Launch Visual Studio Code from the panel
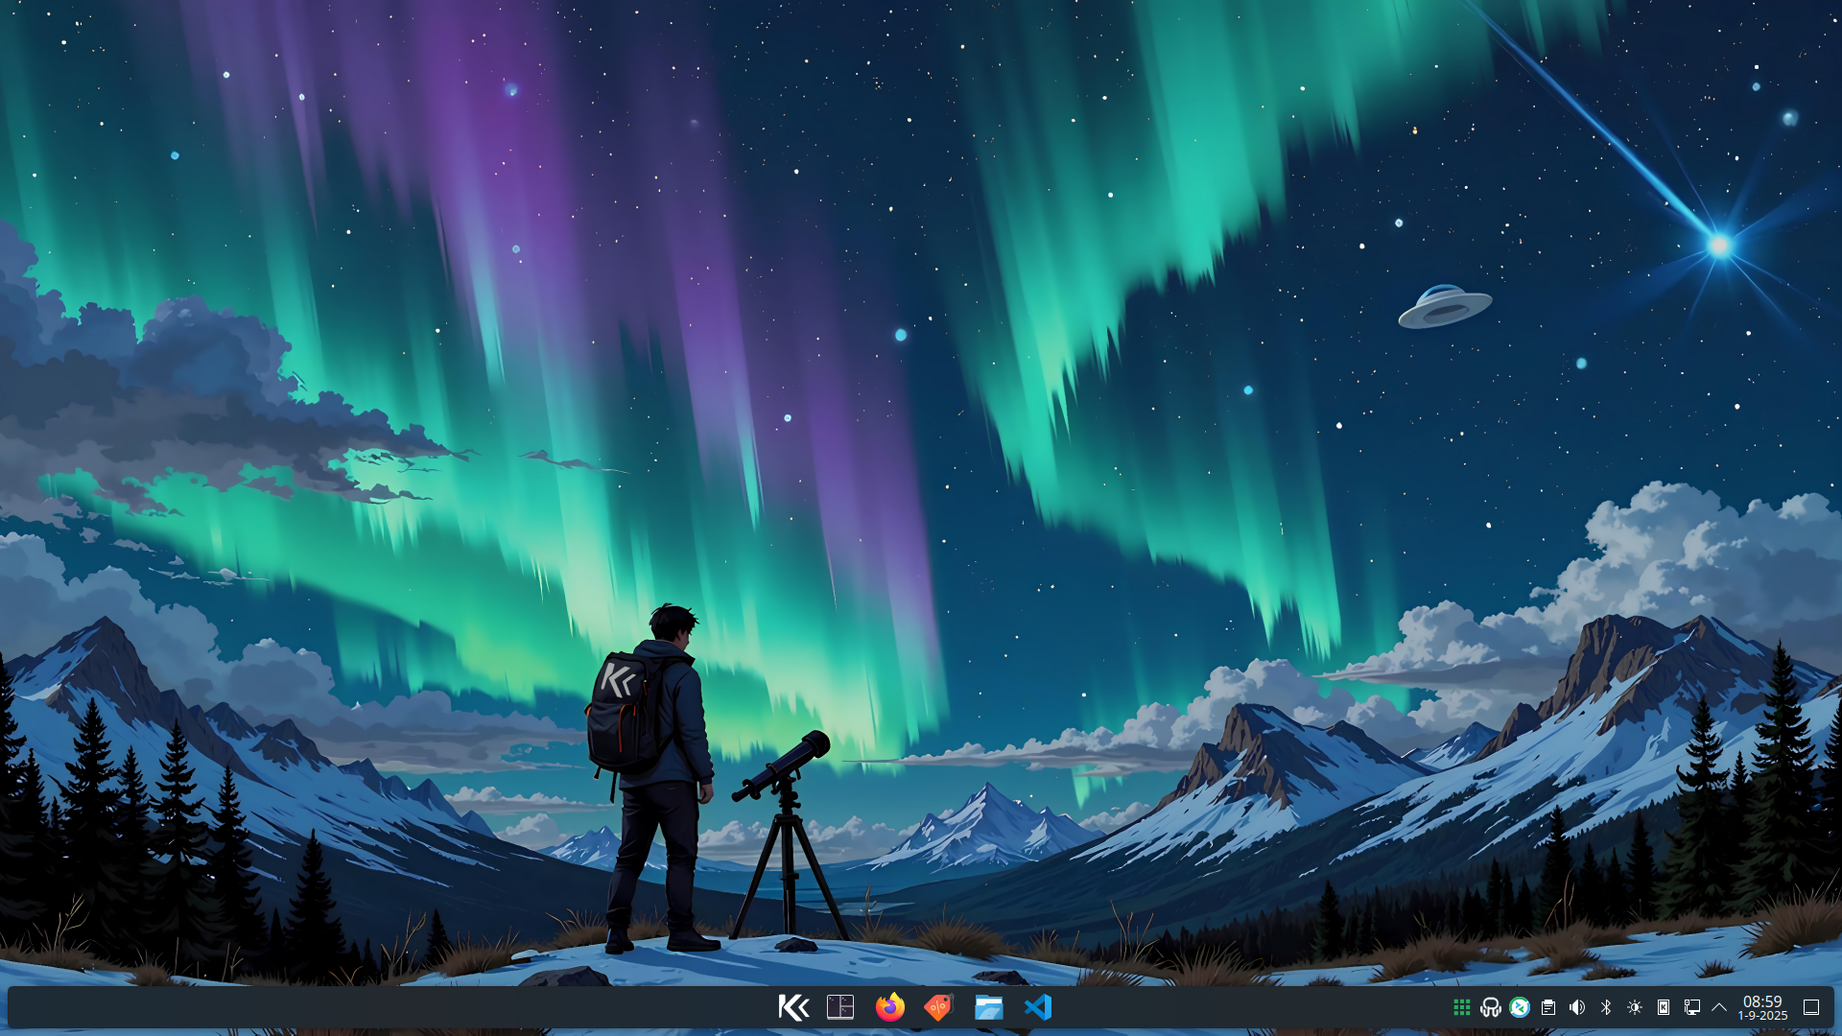Image resolution: width=1842 pixels, height=1036 pixels. (x=1038, y=1007)
